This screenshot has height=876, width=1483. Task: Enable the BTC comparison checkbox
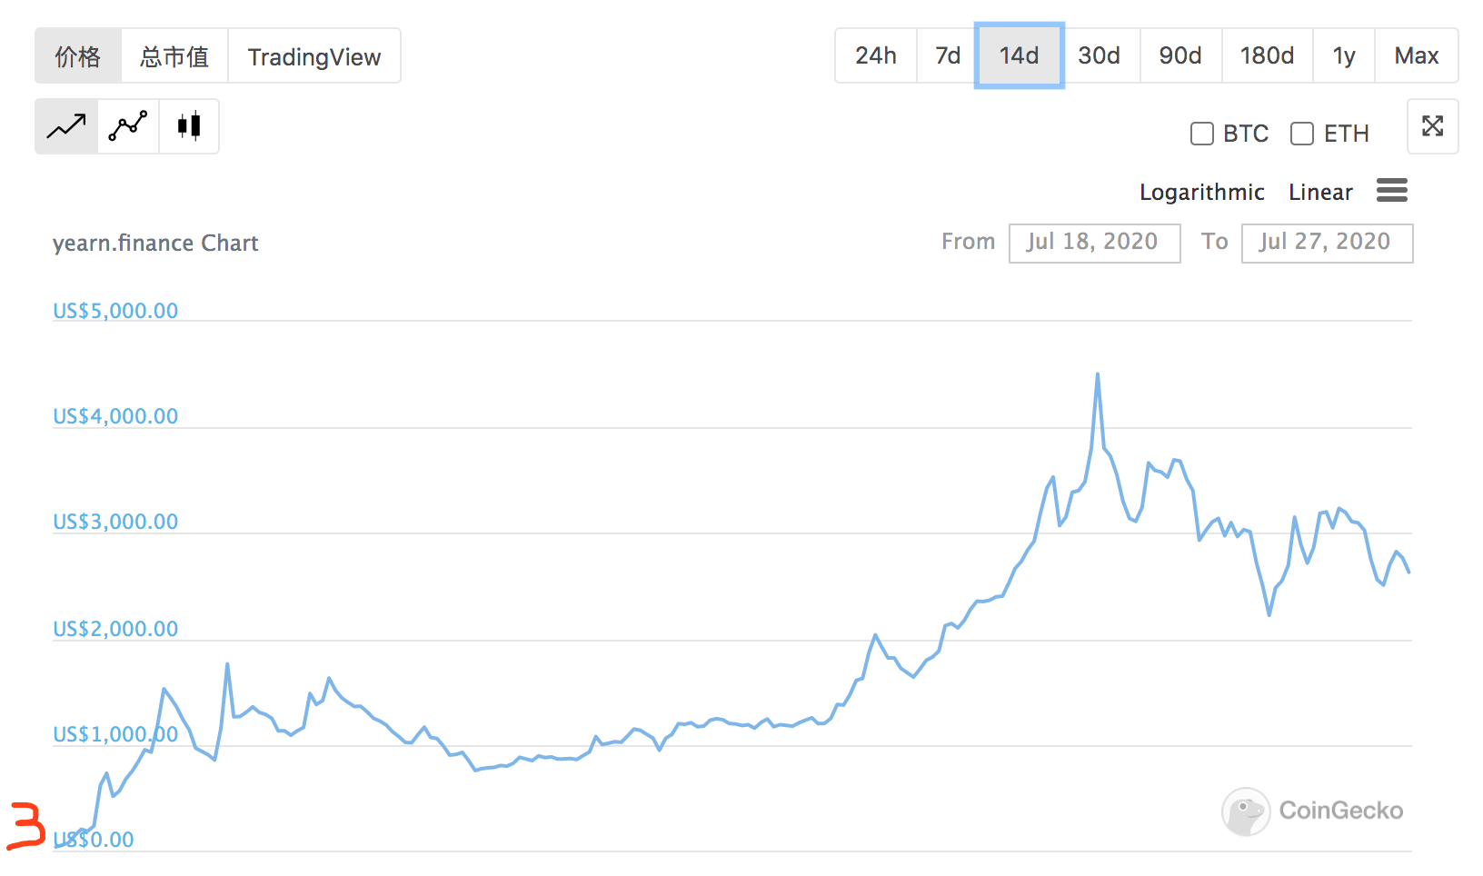tap(1202, 134)
